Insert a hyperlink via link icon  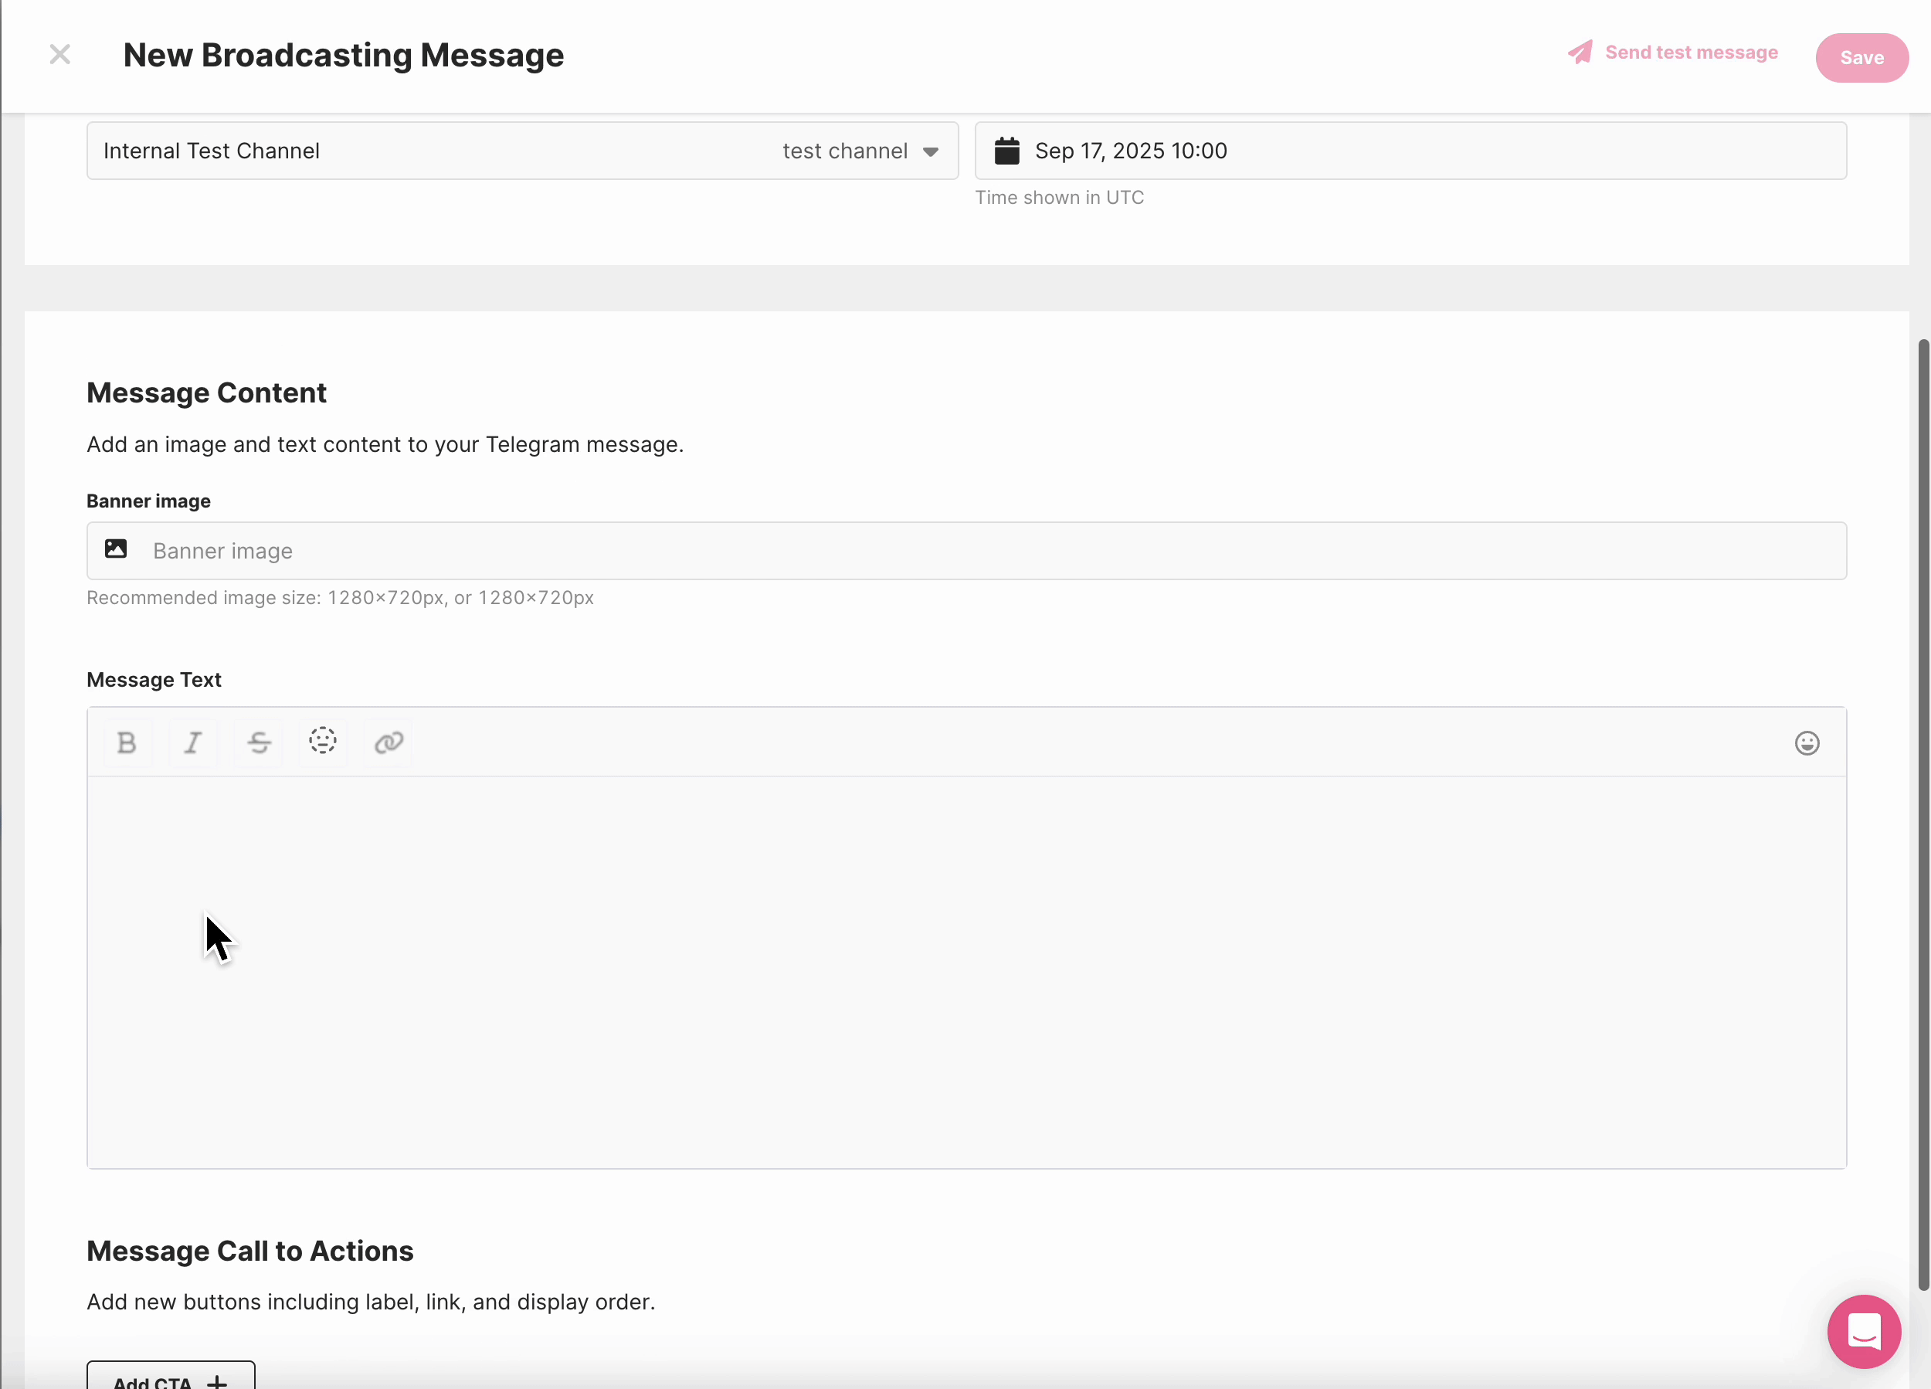tap(389, 742)
